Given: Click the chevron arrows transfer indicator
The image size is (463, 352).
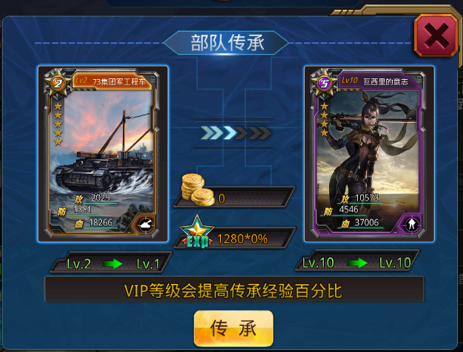Looking at the screenshot, I should pyautogui.click(x=236, y=133).
